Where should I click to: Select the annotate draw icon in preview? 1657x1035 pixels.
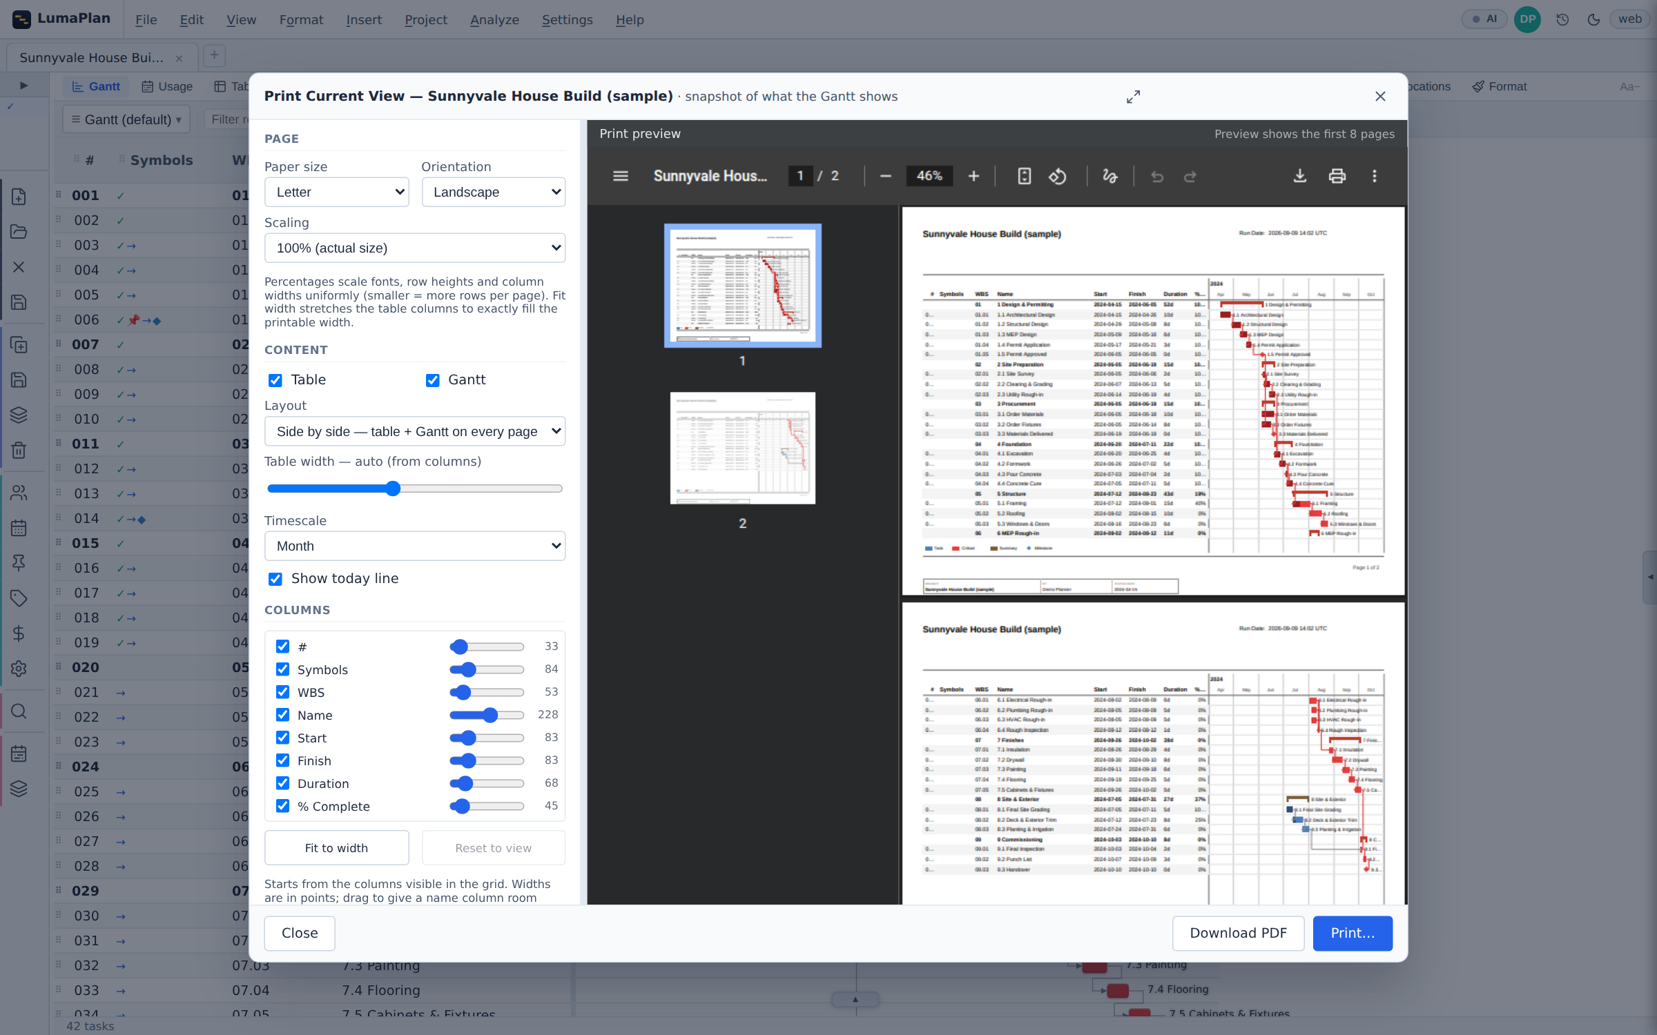coord(1109,176)
